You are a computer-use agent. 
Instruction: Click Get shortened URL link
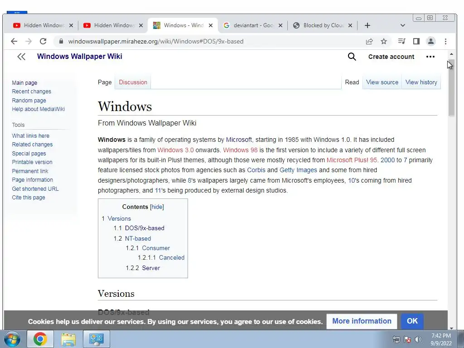(35, 189)
